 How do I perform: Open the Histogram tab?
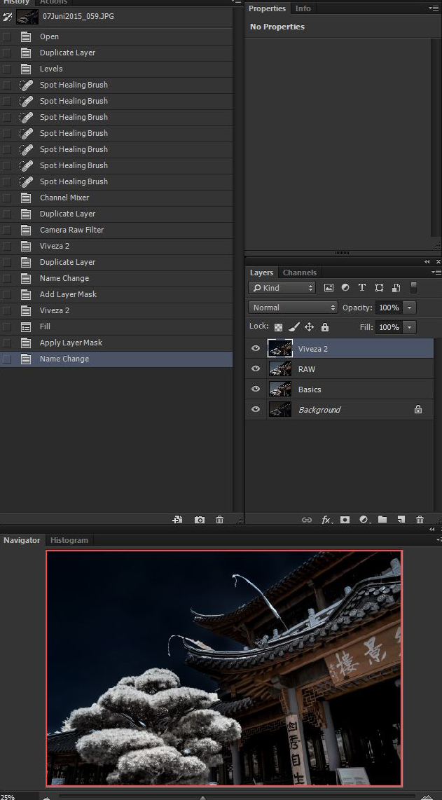coord(69,540)
